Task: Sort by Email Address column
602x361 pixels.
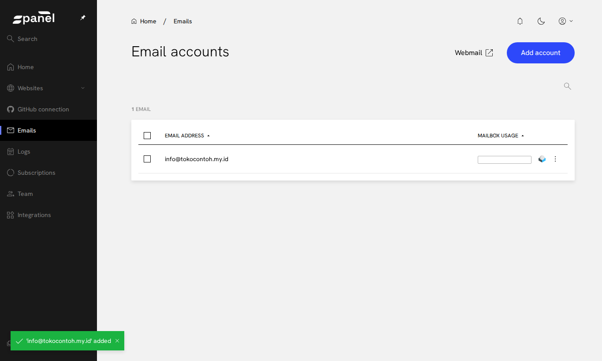Action: (x=187, y=136)
